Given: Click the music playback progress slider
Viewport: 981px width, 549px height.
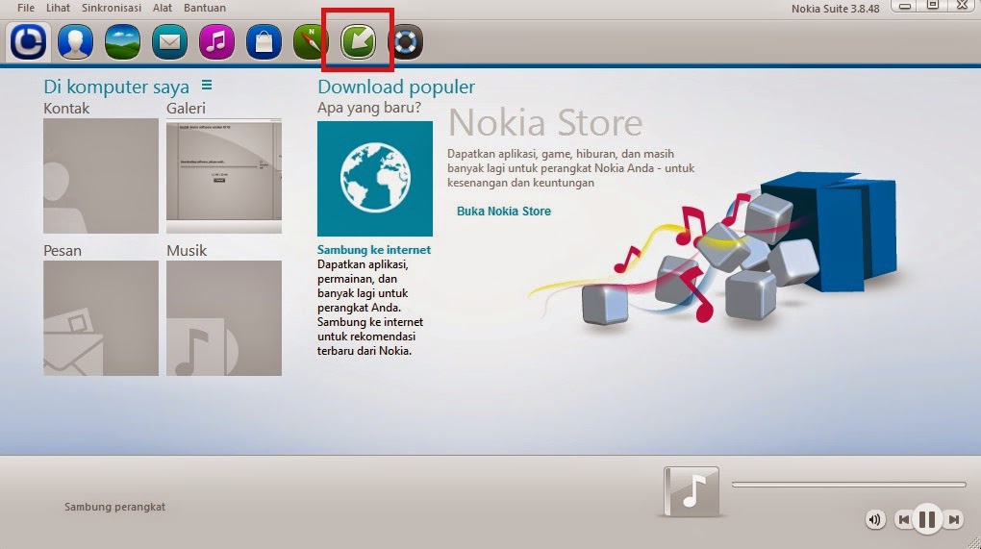Looking at the screenshot, I should click(x=849, y=484).
